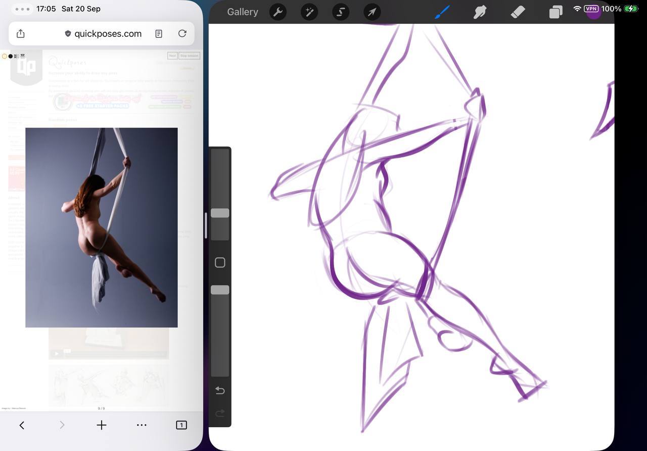The width and height of the screenshot is (647, 451).
Task: Return to the Gallery
Action: click(243, 12)
